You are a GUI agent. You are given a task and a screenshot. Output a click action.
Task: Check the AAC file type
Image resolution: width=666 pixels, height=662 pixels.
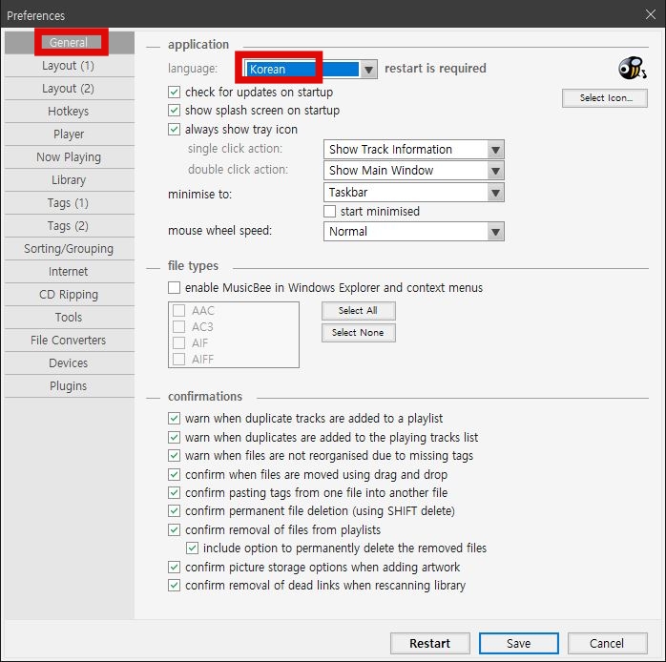pyautogui.click(x=178, y=310)
